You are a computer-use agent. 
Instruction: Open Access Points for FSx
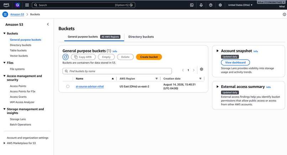click(22, 91)
